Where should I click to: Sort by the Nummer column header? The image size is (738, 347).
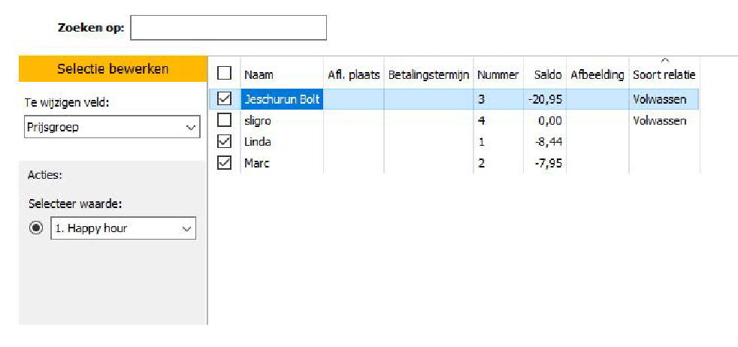click(498, 74)
